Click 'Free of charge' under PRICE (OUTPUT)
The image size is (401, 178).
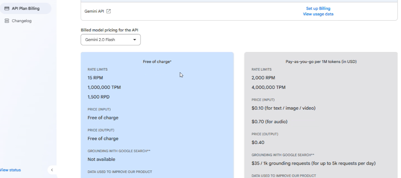[x=103, y=139]
